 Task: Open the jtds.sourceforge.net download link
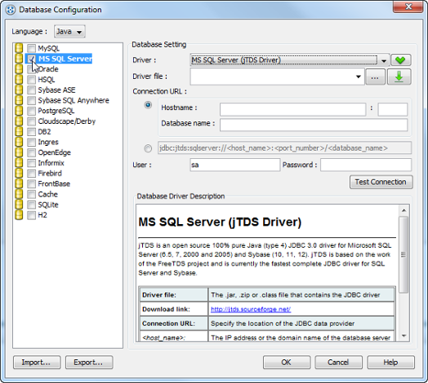click(251, 309)
